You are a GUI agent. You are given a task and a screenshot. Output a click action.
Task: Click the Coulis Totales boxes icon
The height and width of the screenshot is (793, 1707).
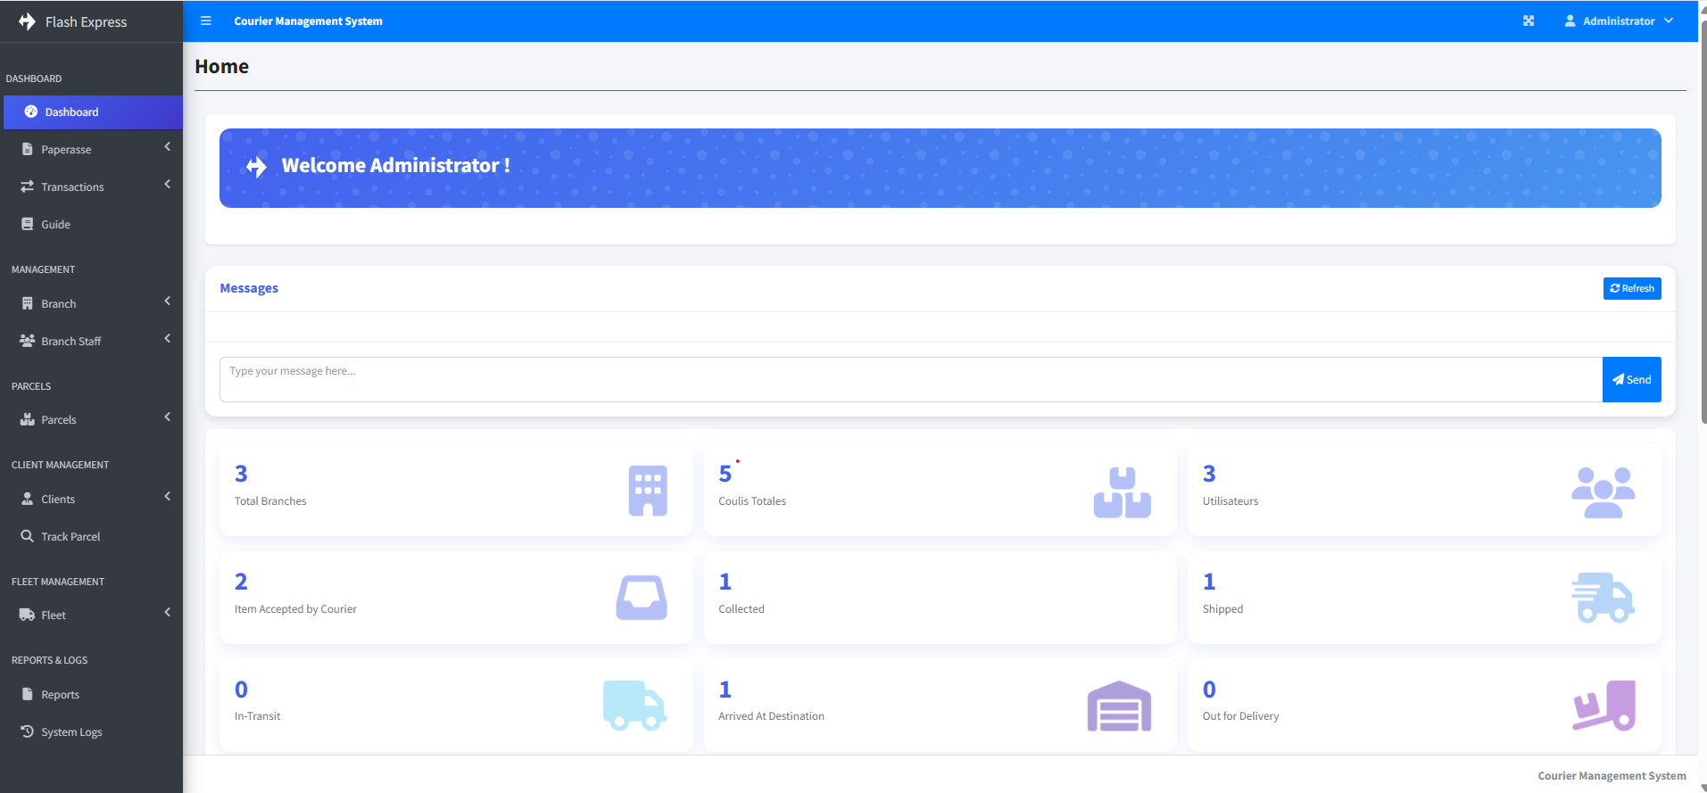point(1122,492)
